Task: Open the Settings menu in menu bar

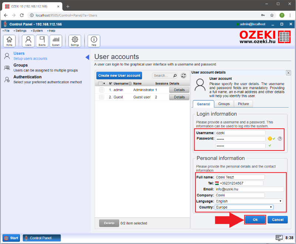Action: coord(20,31)
